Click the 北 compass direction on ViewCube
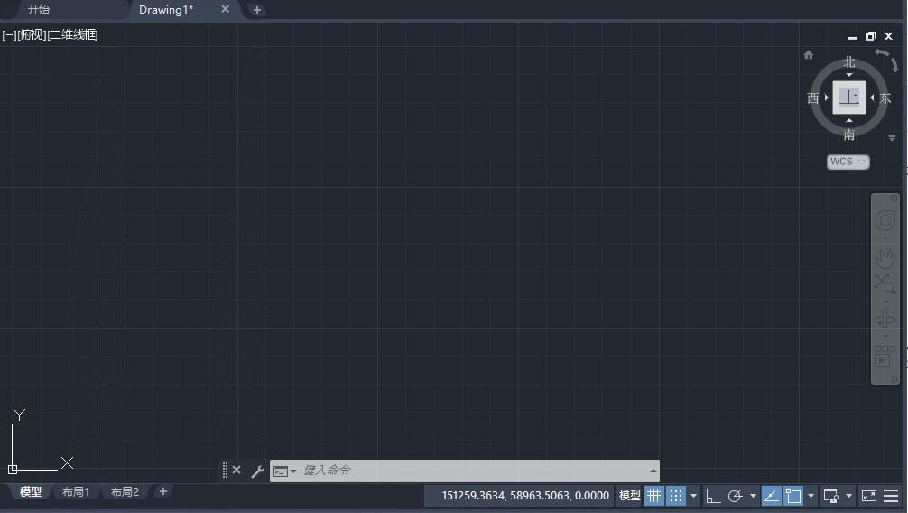 [849, 62]
